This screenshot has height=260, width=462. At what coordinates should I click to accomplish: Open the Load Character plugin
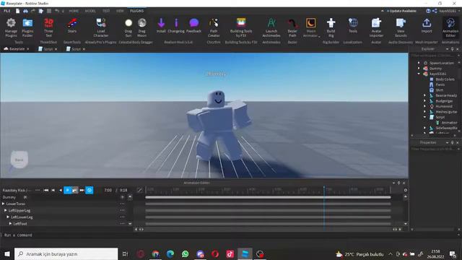click(101, 27)
